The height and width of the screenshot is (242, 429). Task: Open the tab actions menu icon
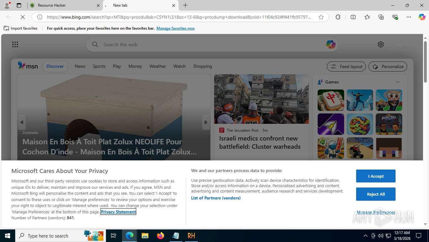(x=19, y=5)
